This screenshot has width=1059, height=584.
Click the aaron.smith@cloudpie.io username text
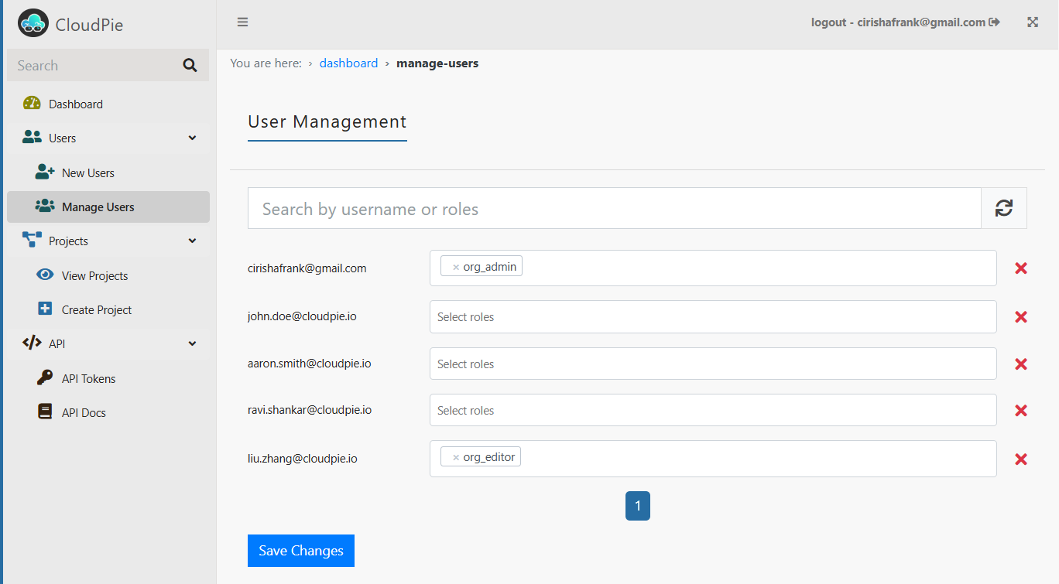click(x=310, y=363)
